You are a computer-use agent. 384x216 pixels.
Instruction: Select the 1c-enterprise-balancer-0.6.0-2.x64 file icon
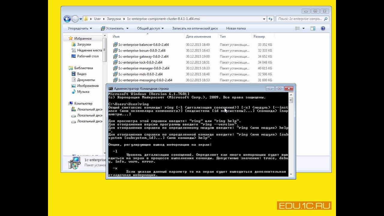coord(115,44)
